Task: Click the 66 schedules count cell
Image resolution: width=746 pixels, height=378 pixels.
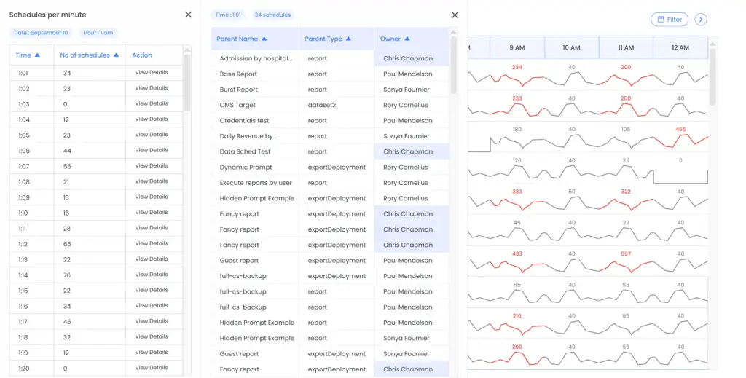Action: click(67, 244)
